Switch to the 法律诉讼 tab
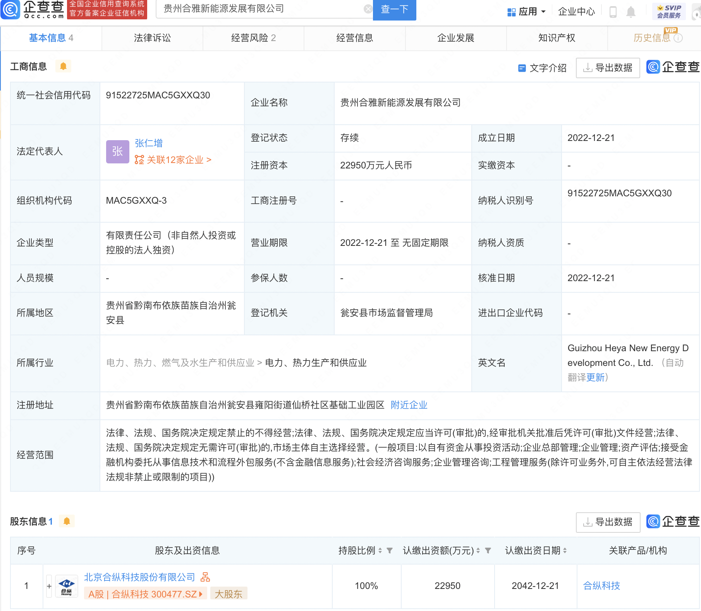The height and width of the screenshot is (611, 701). [152, 38]
